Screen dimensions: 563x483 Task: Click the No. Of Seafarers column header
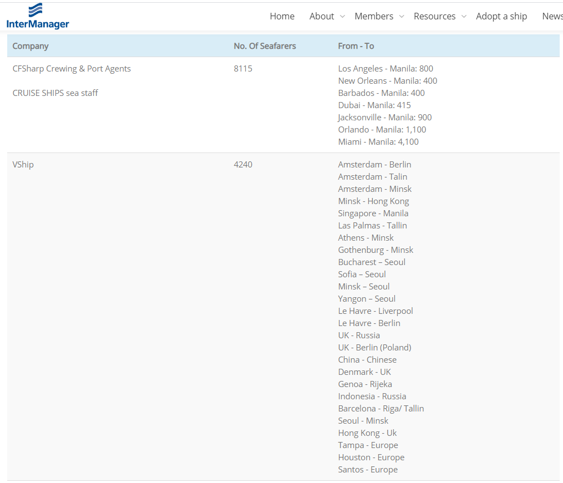(265, 46)
